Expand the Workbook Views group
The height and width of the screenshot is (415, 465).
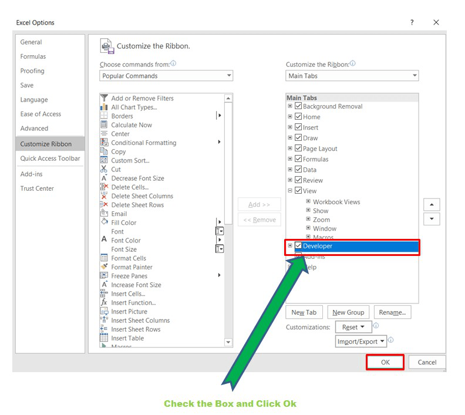pos(308,201)
